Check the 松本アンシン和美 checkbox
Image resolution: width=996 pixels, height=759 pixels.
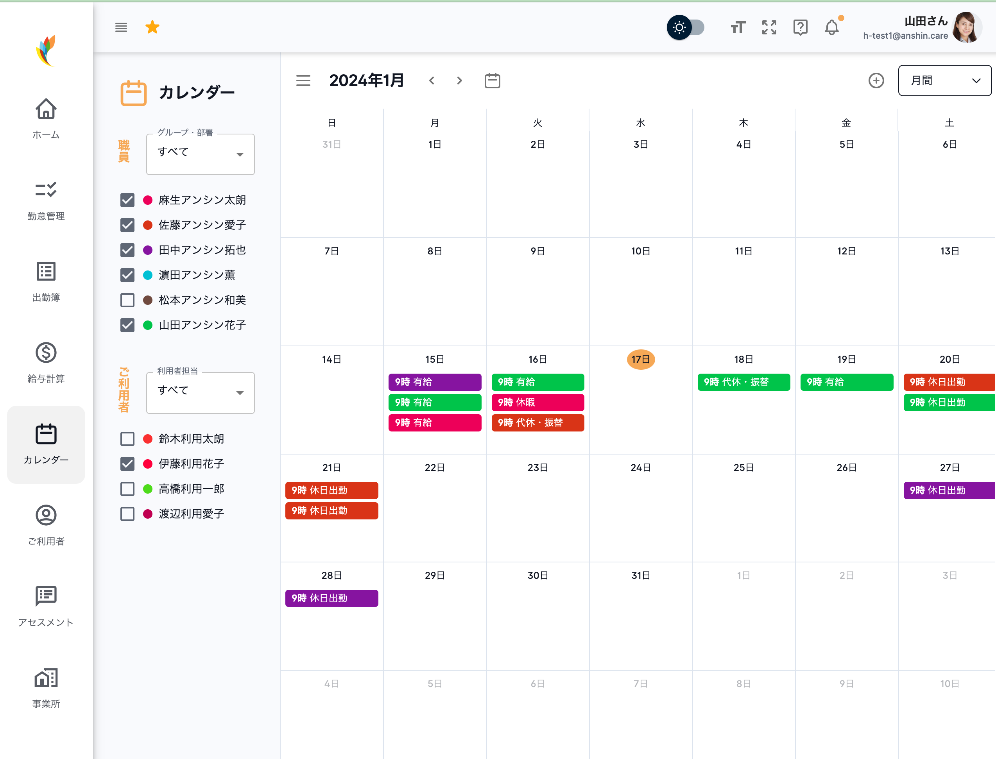point(127,300)
